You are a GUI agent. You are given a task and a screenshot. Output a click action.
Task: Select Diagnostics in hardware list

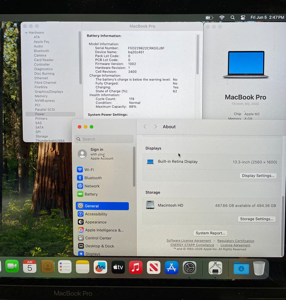[43, 69]
